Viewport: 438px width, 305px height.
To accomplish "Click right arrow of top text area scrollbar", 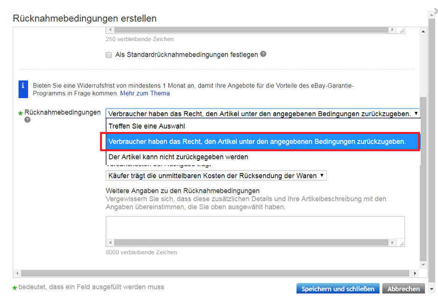I will (x=392, y=29).
